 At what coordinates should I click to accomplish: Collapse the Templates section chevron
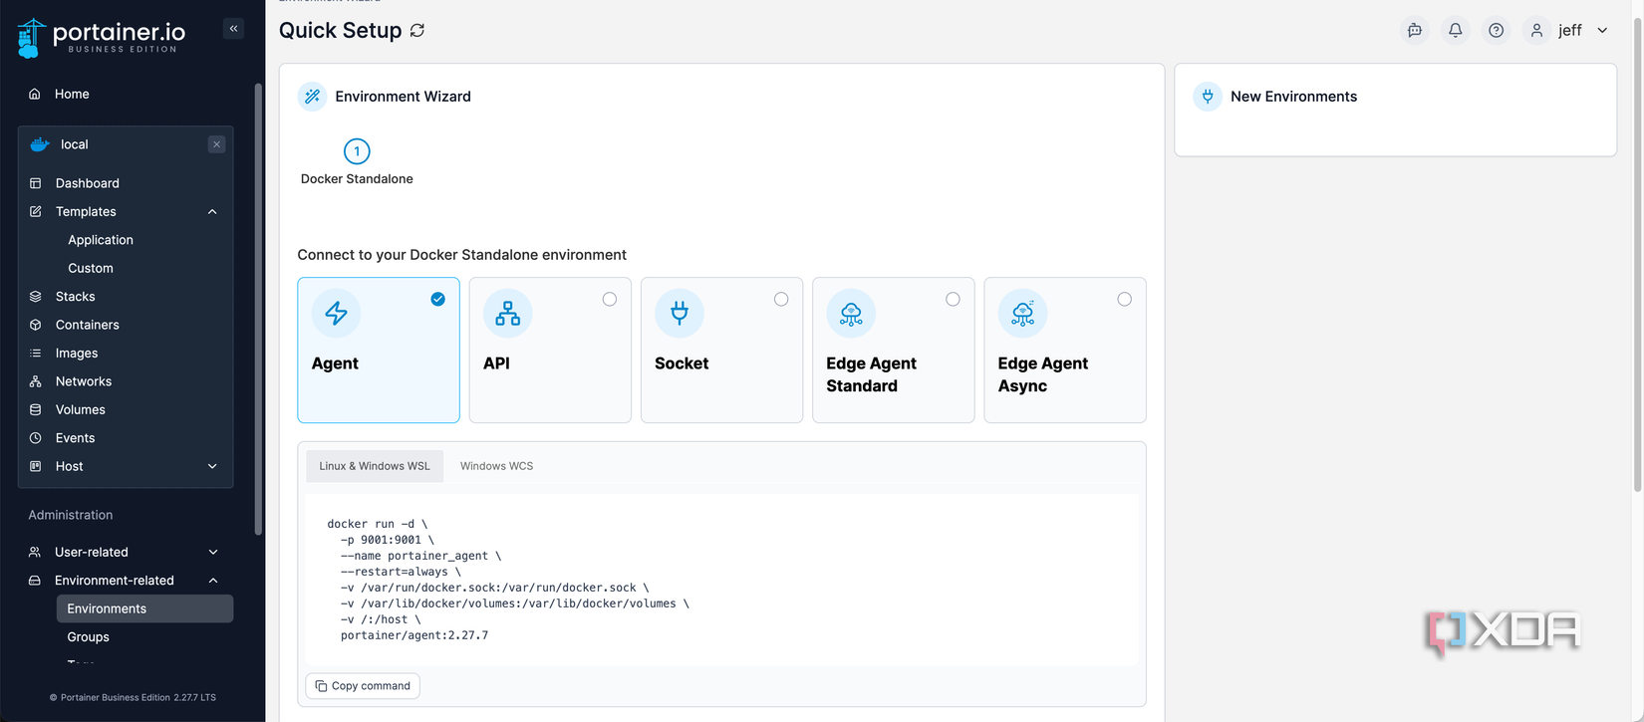click(212, 212)
